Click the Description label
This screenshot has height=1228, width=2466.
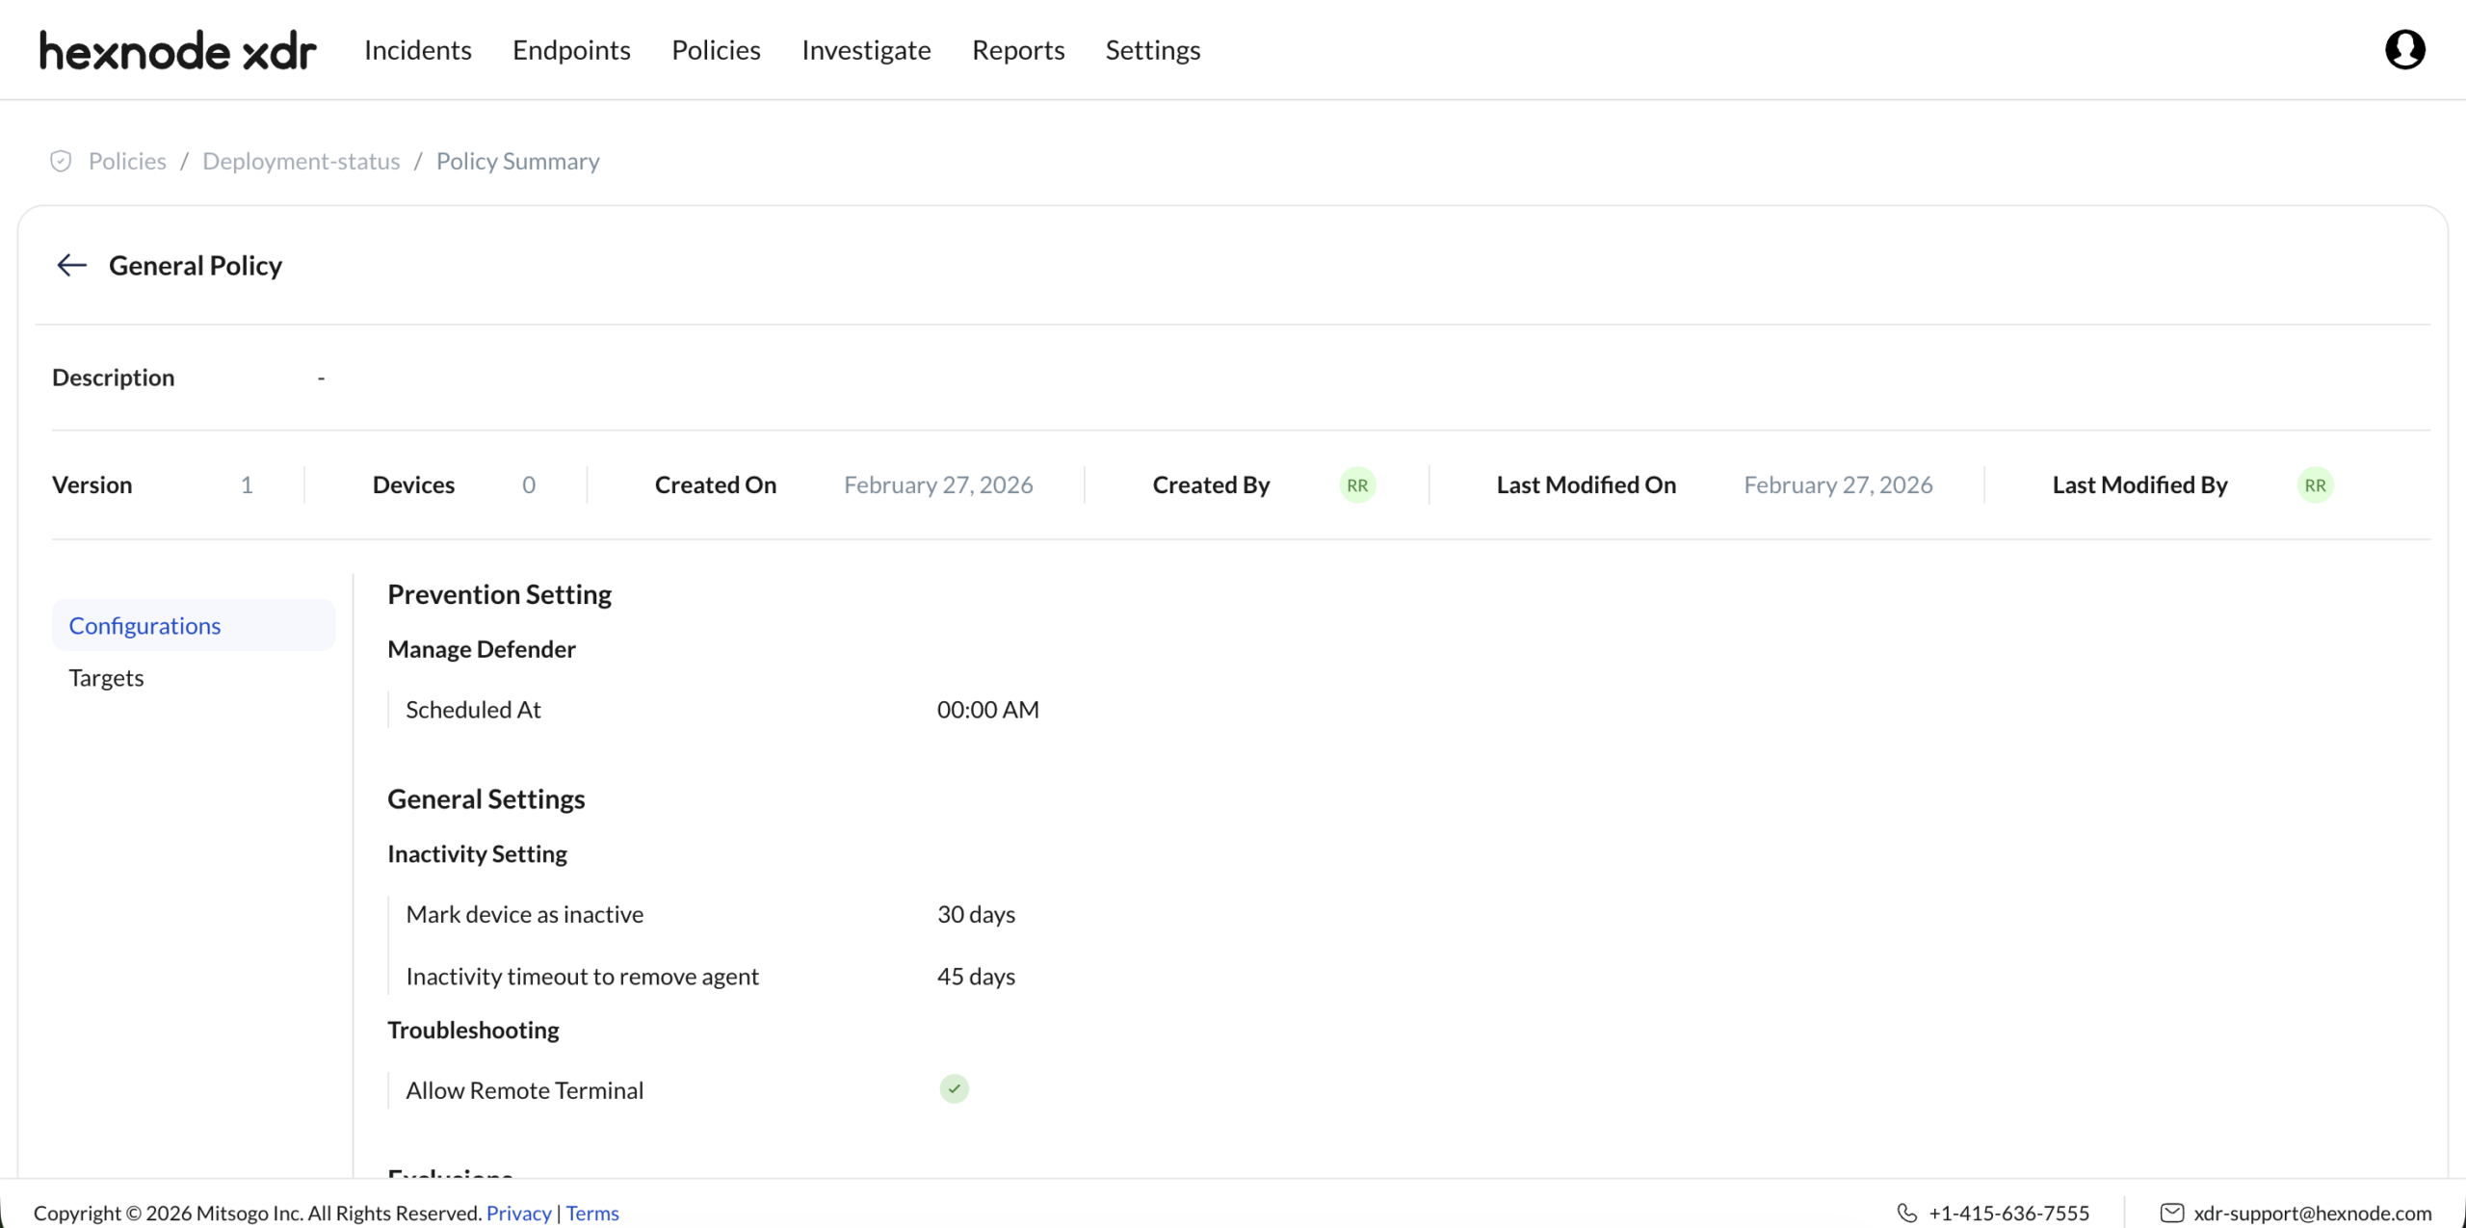114,378
